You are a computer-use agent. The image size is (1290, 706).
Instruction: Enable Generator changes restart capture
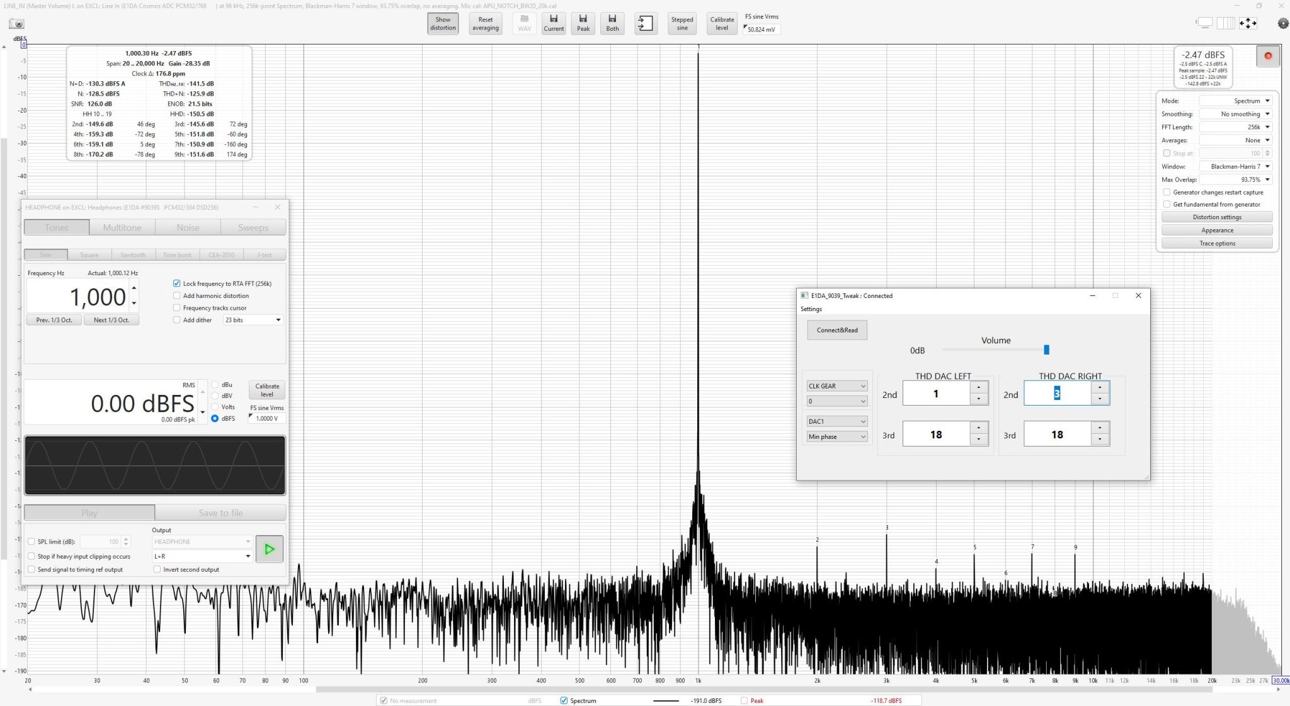coord(1167,192)
